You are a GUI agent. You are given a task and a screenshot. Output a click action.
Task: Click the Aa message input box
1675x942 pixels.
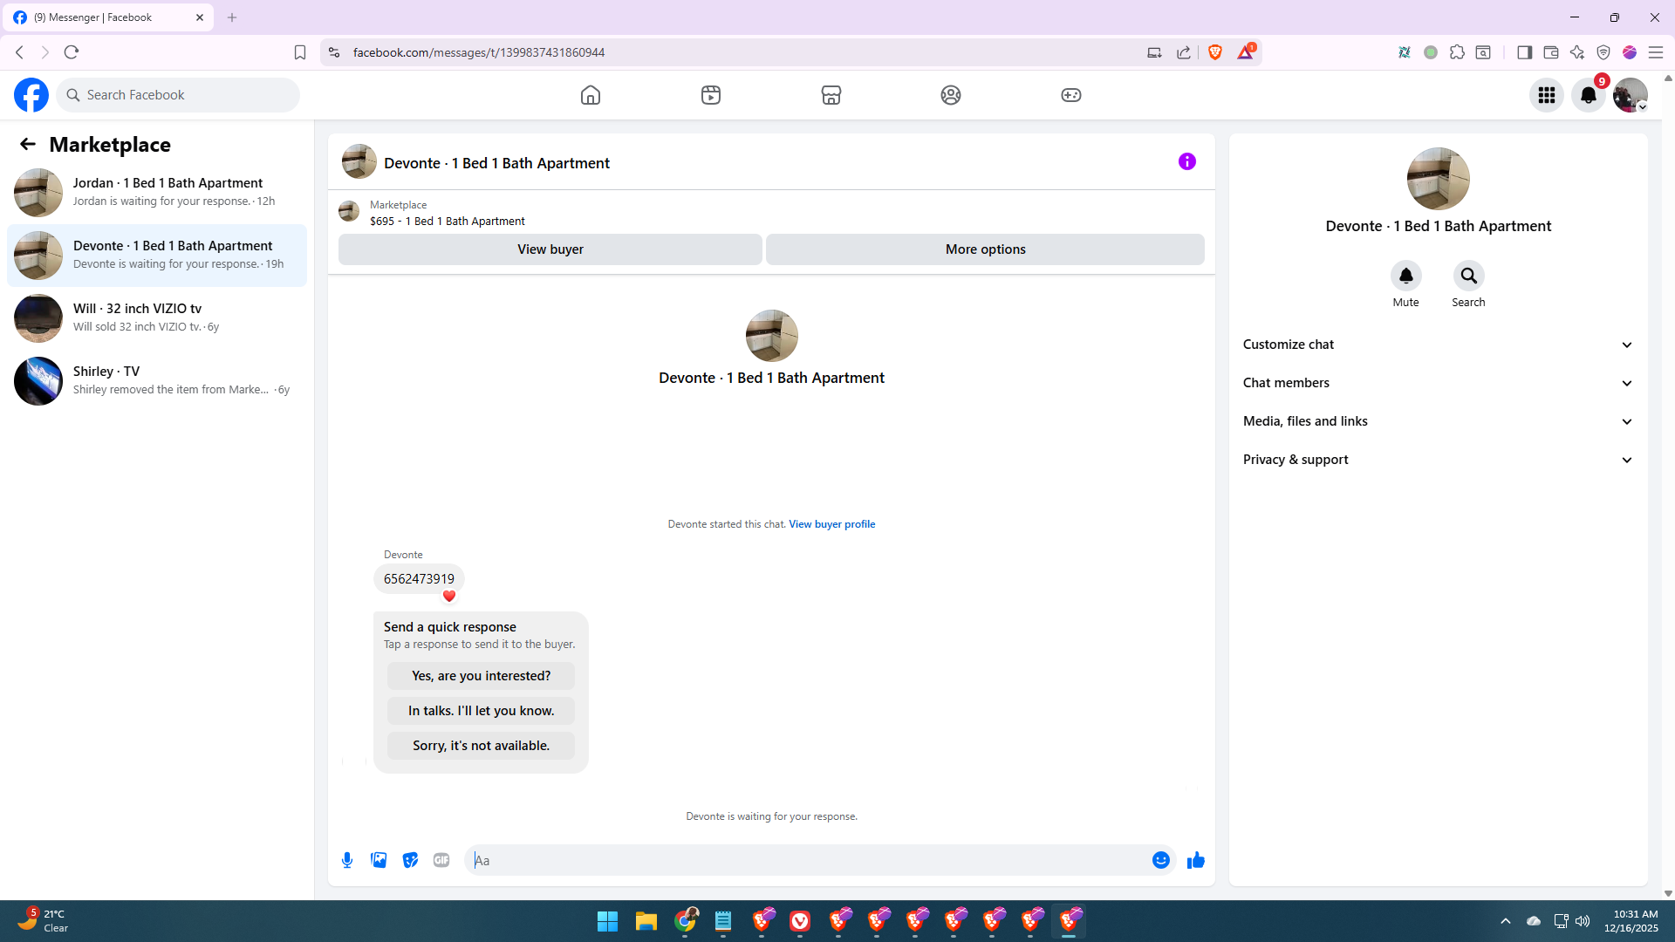[807, 860]
